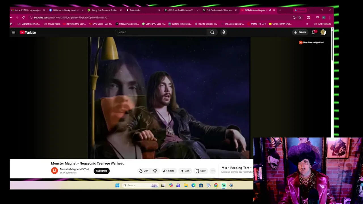
Task: Open New from Indigo Girls notification
Action: [x=311, y=42]
